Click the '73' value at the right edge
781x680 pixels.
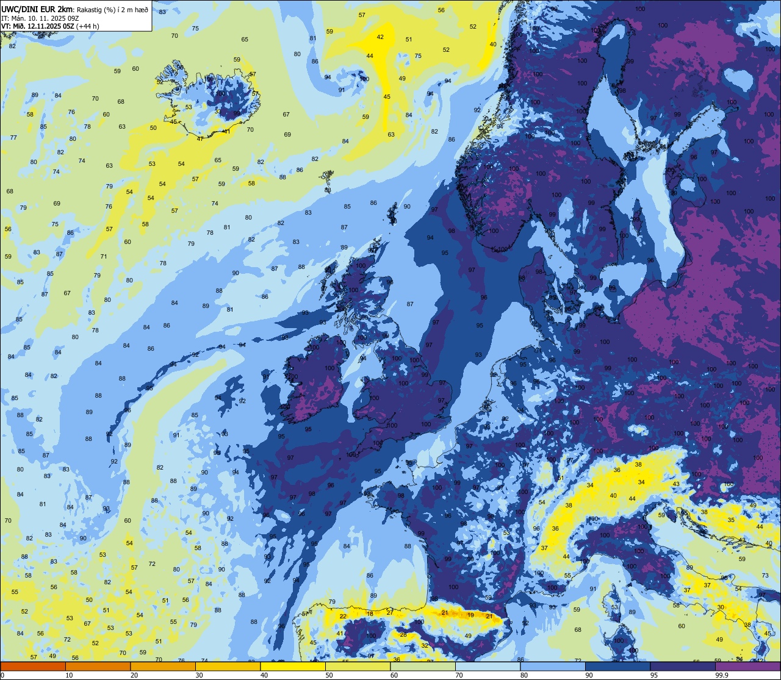pos(765,576)
